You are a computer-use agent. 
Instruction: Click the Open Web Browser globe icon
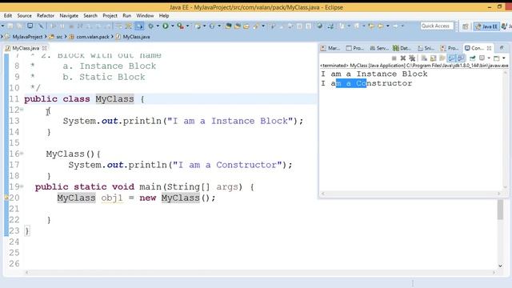pyautogui.click(x=320, y=26)
